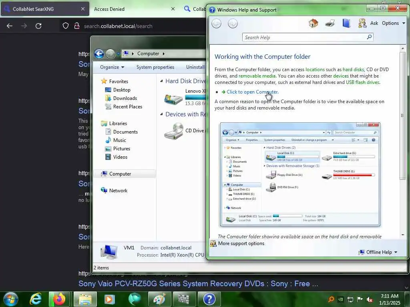This screenshot has height=307, width=410.
Task: Click the Print icon in Help toolbar
Action: point(330,24)
